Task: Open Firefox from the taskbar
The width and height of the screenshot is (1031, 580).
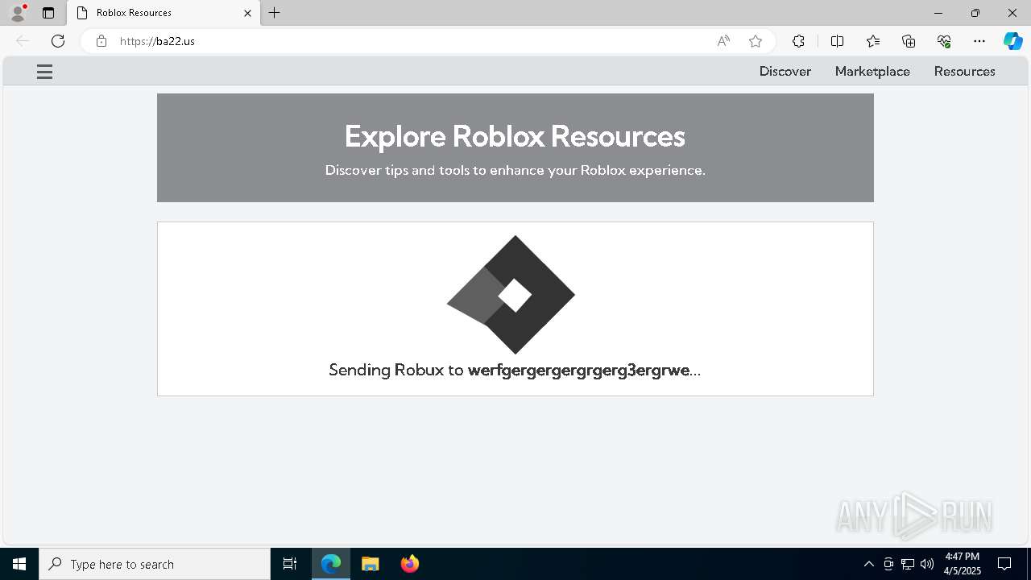Action: (410, 564)
